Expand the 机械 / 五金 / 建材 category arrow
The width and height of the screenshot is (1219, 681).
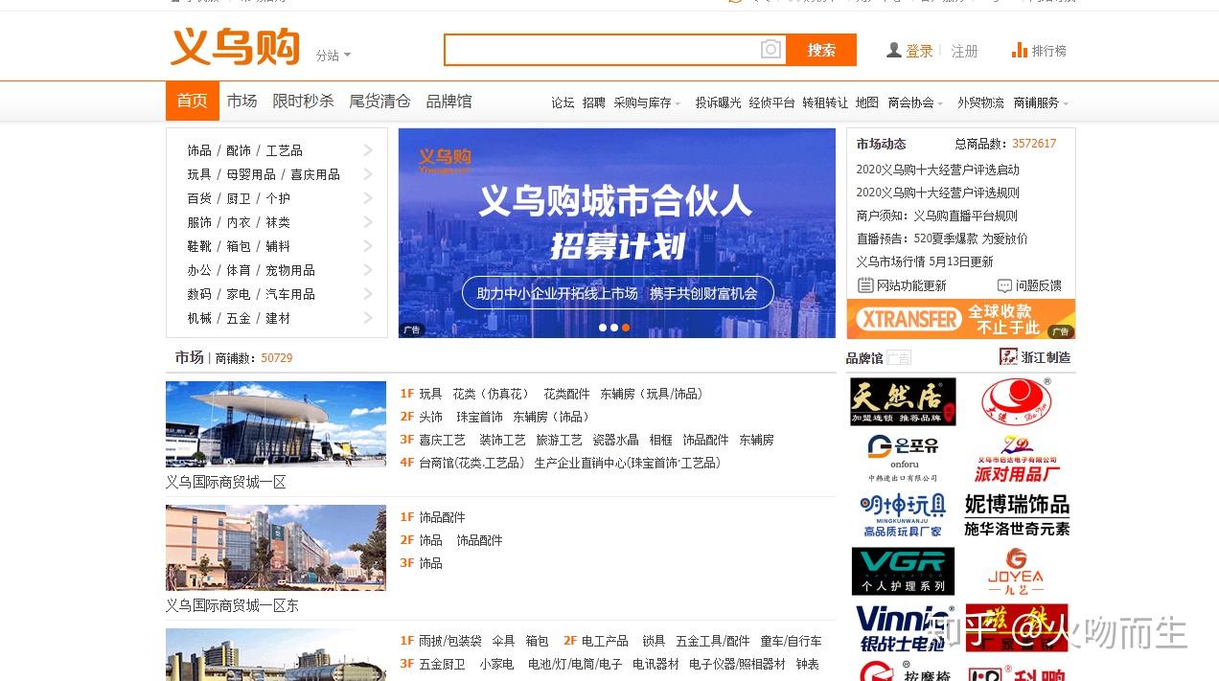[x=368, y=318]
